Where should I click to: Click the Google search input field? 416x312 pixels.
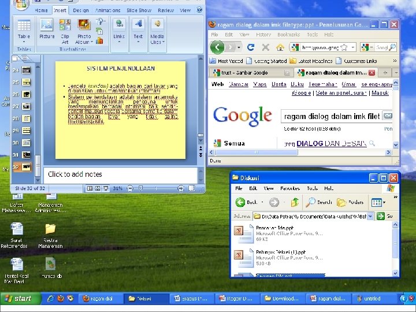tap(332, 116)
